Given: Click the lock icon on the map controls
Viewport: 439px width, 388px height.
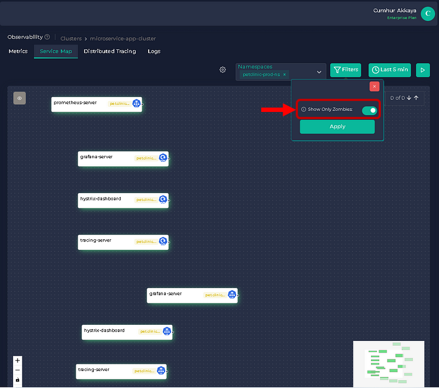Looking at the screenshot, I should pyautogui.click(x=18, y=380).
